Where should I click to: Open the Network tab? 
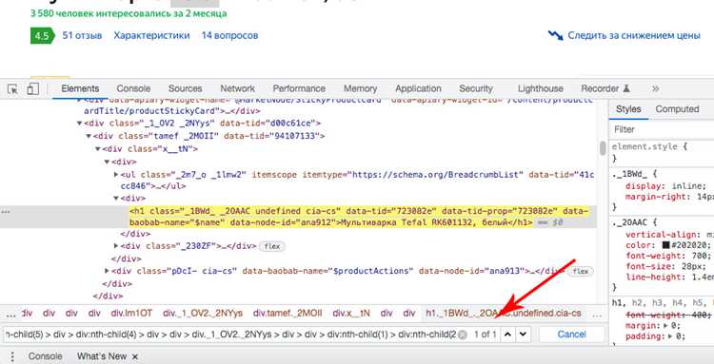point(237,88)
